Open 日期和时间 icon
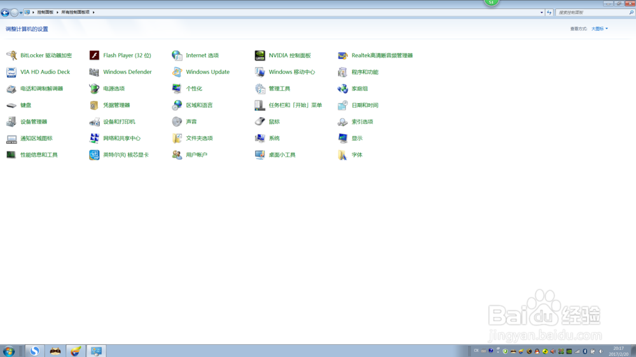 pos(342,105)
